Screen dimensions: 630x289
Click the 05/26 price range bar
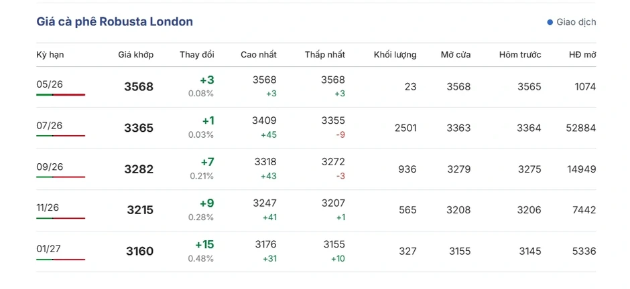pos(61,94)
